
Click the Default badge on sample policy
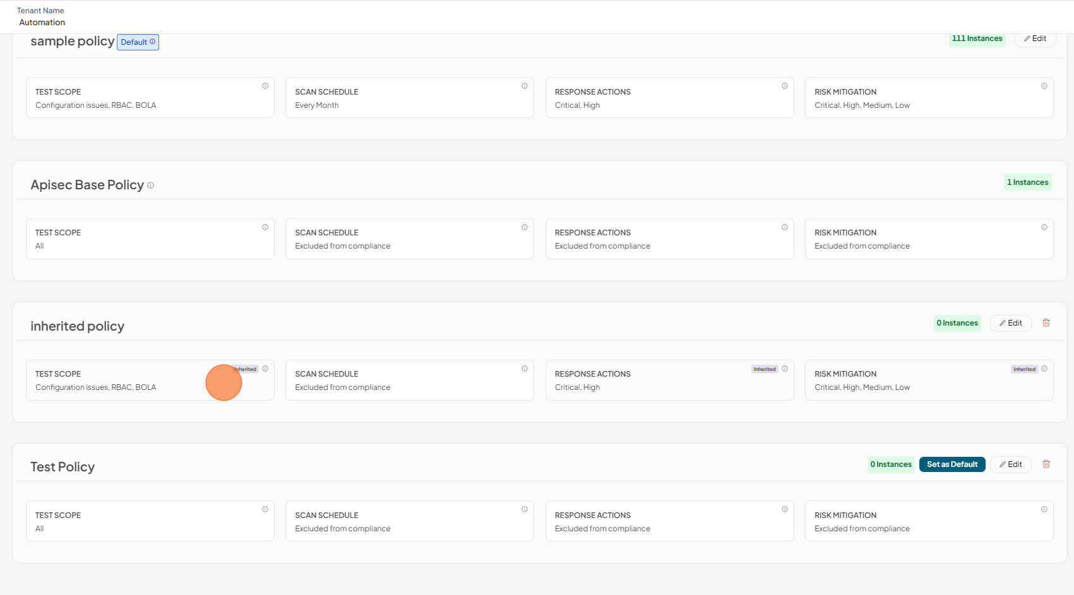click(x=138, y=42)
